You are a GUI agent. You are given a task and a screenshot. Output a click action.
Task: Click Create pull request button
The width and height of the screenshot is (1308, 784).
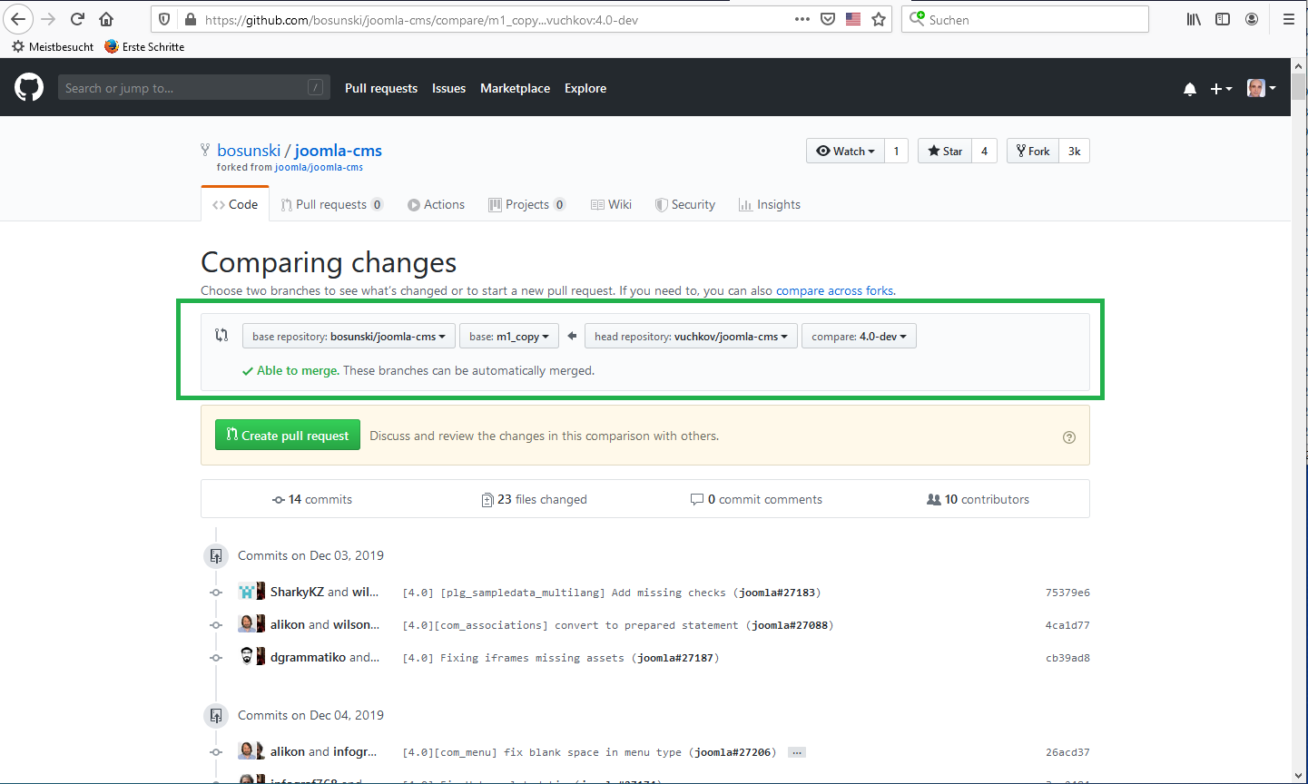click(x=288, y=436)
